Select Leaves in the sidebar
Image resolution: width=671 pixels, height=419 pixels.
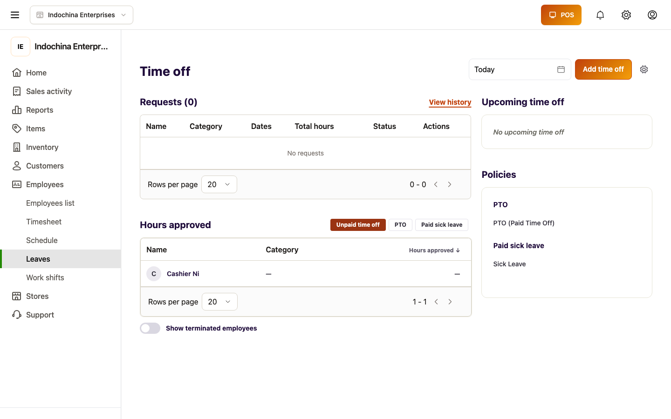click(x=61, y=259)
